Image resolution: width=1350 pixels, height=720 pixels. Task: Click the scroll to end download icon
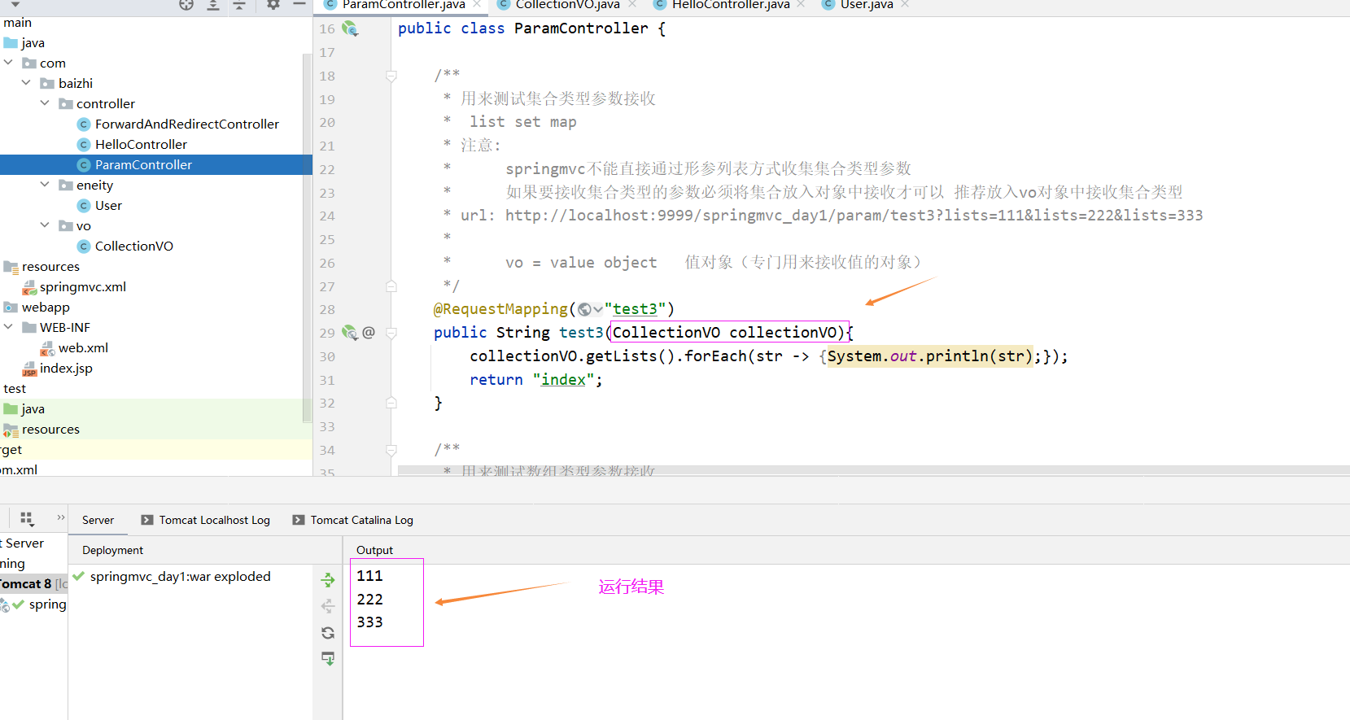(x=328, y=659)
